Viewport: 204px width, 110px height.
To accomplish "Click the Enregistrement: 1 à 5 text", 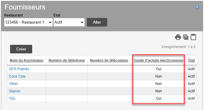I will [179, 47].
